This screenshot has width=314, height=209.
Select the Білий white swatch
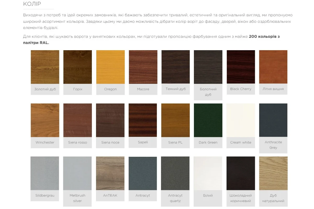pyautogui.click(x=208, y=173)
